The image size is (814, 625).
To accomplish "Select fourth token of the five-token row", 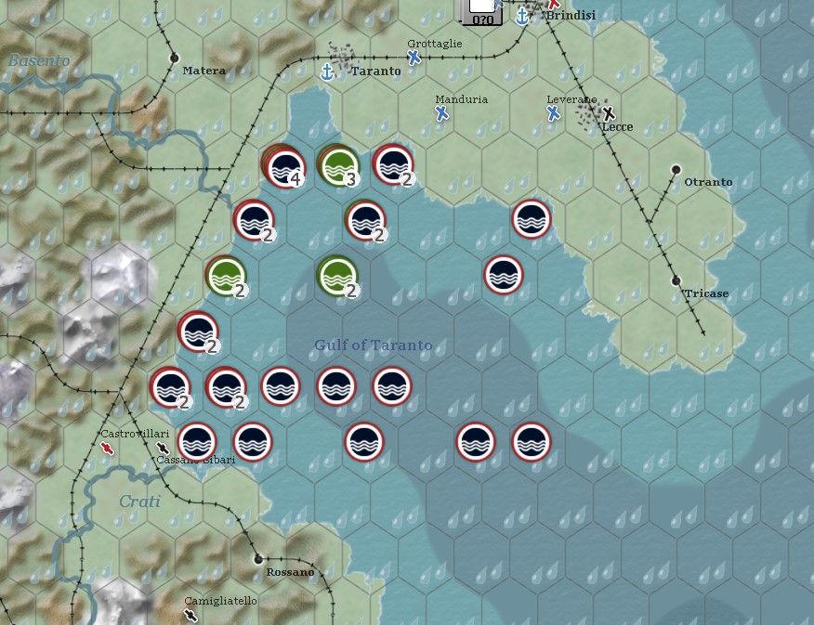I will tap(336, 386).
